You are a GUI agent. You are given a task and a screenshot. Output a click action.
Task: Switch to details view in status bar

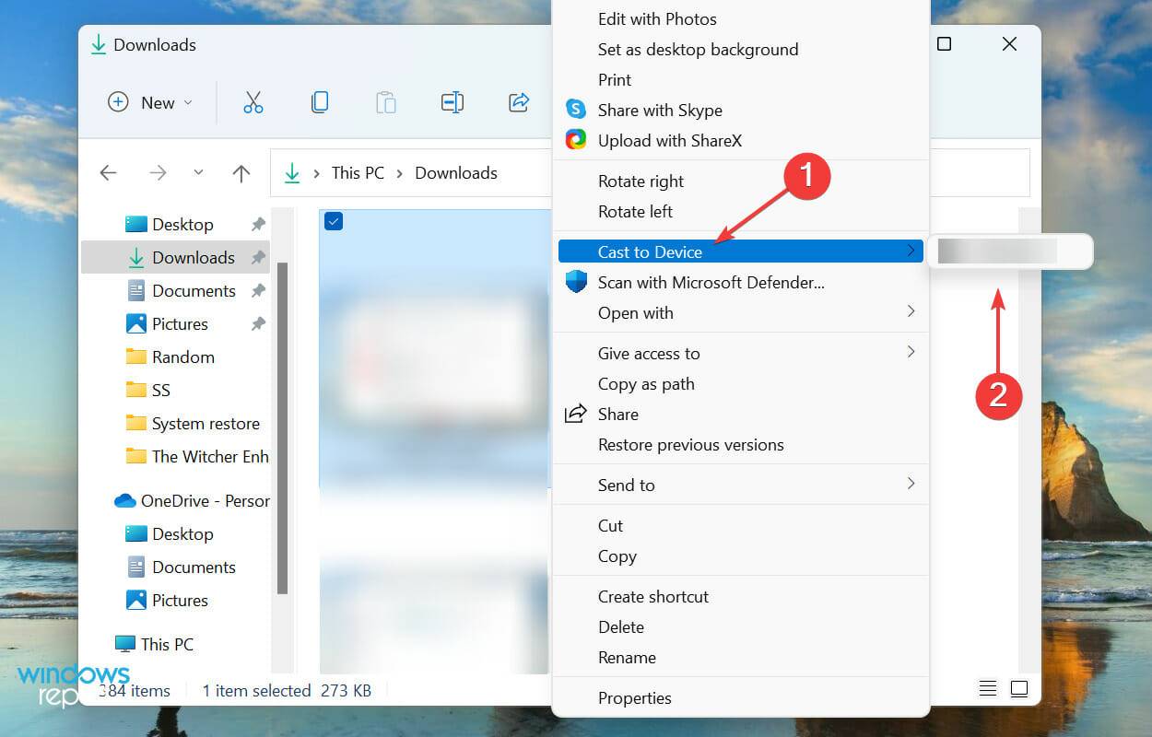[988, 688]
